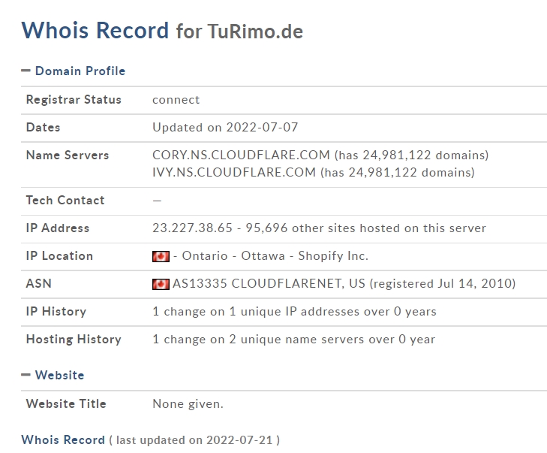
Task: Click the Canada flag next to Ontario
Action: 161,256
